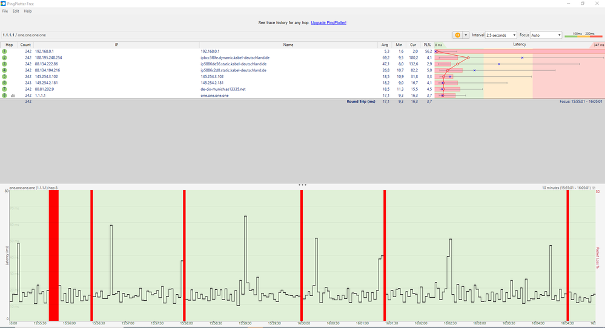This screenshot has height=328, width=605.
Task: Click the red packet-loss bar near 15:58:00
Action: coord(185,255)
